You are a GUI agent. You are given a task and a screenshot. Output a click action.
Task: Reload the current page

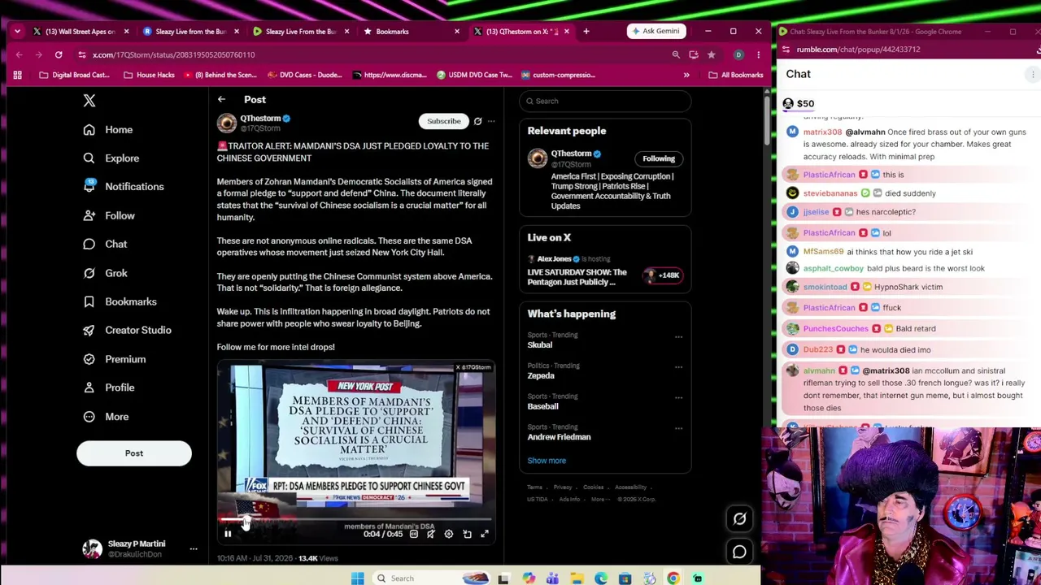pos(59,54)
